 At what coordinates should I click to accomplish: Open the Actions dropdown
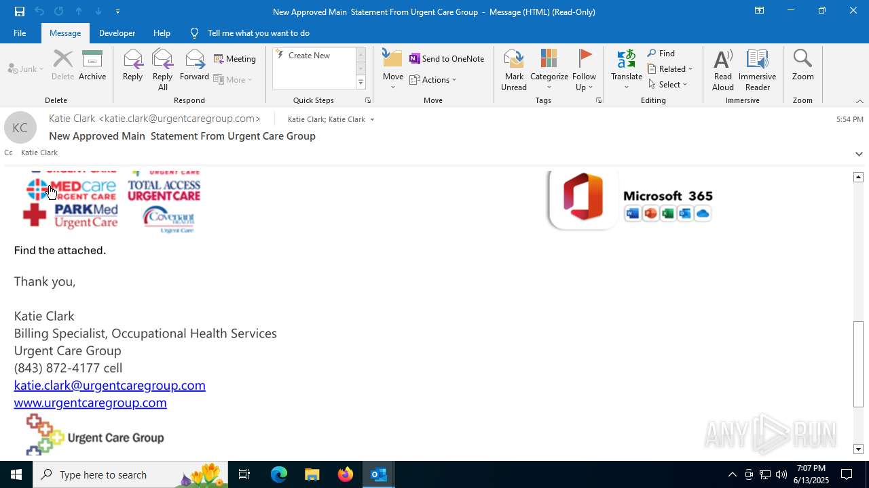[433, 79]
